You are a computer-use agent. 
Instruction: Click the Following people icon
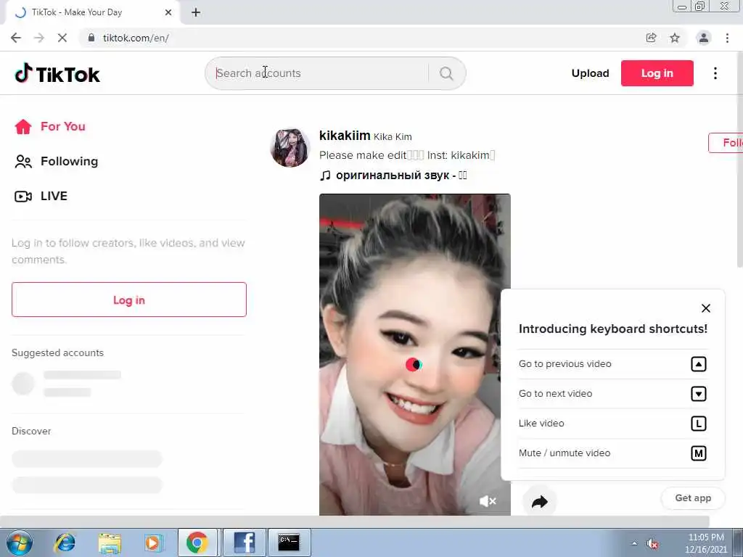coord(22,162)
